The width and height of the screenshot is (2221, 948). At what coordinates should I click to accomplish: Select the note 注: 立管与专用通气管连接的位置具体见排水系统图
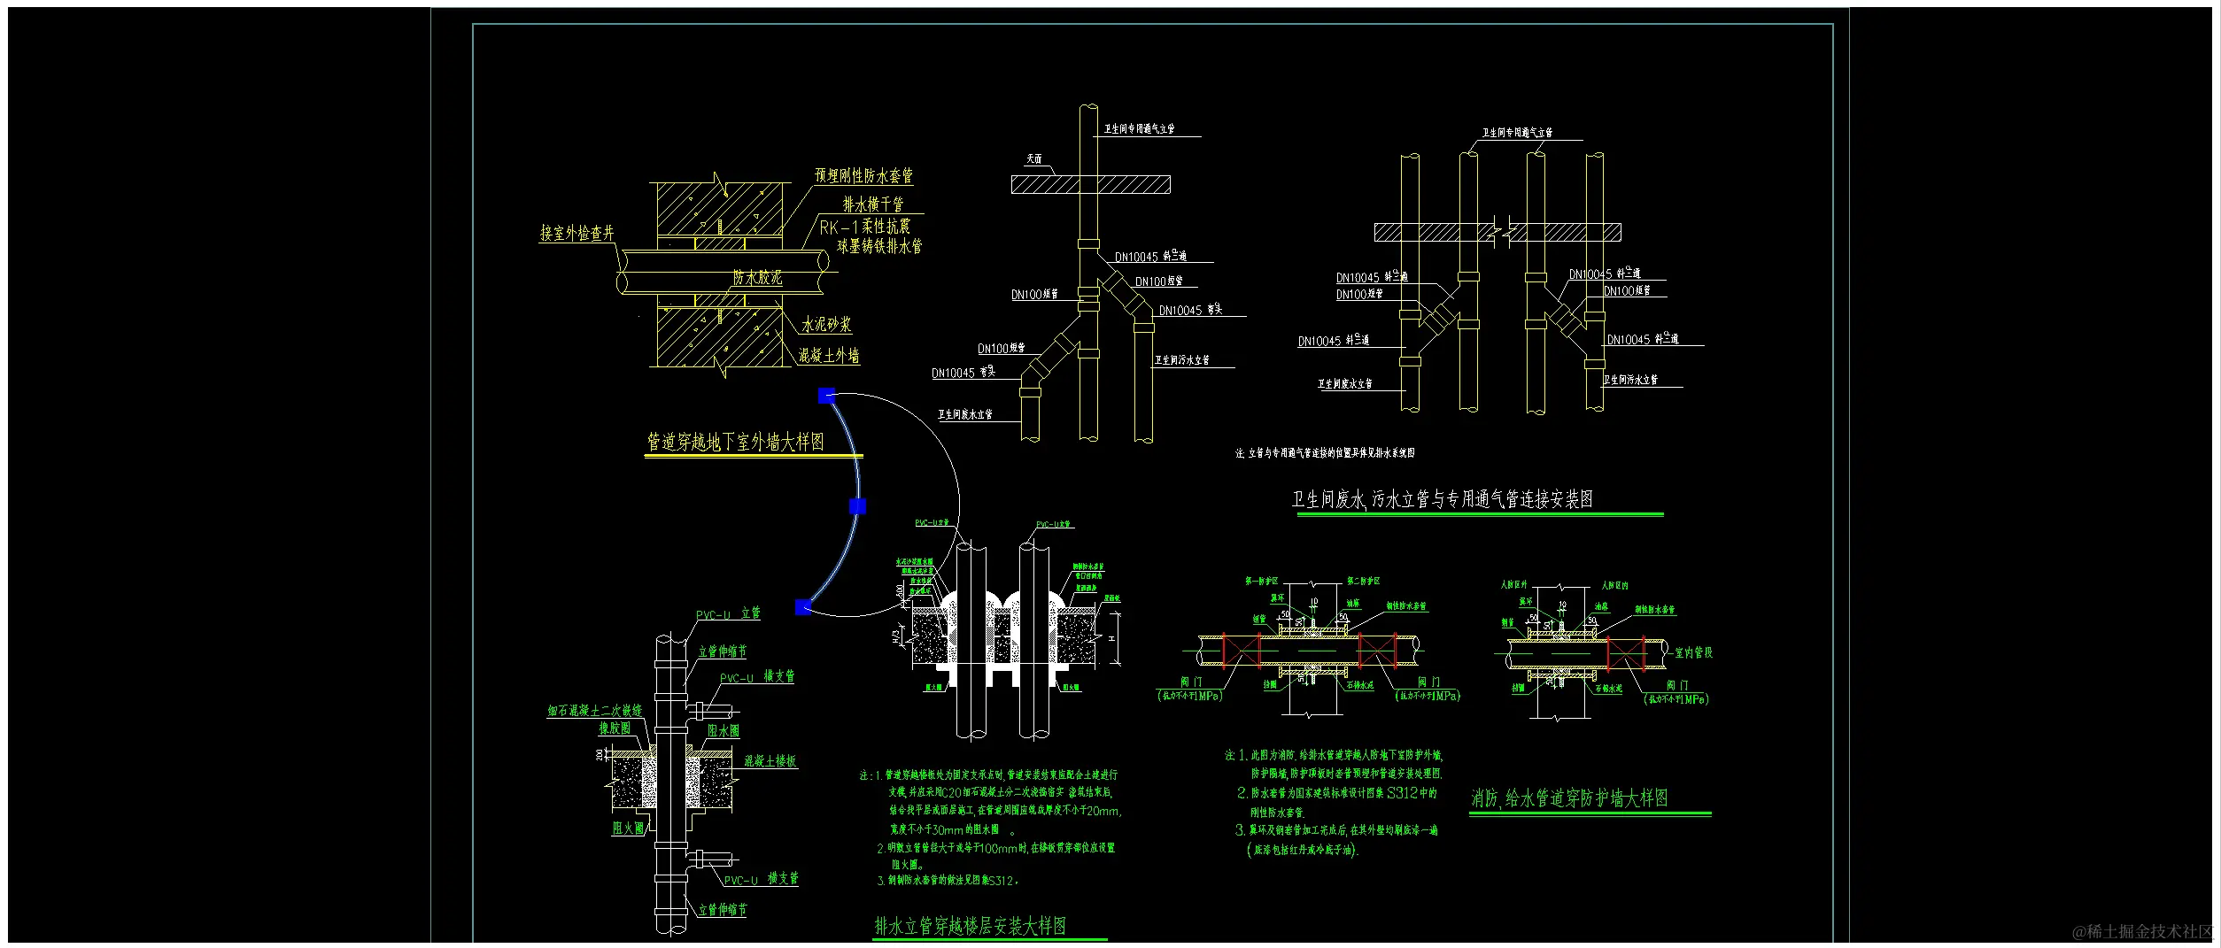(x=1325, y=452)
